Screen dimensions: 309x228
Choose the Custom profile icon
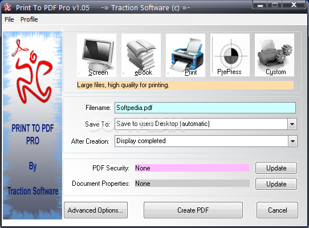point(274,55)
